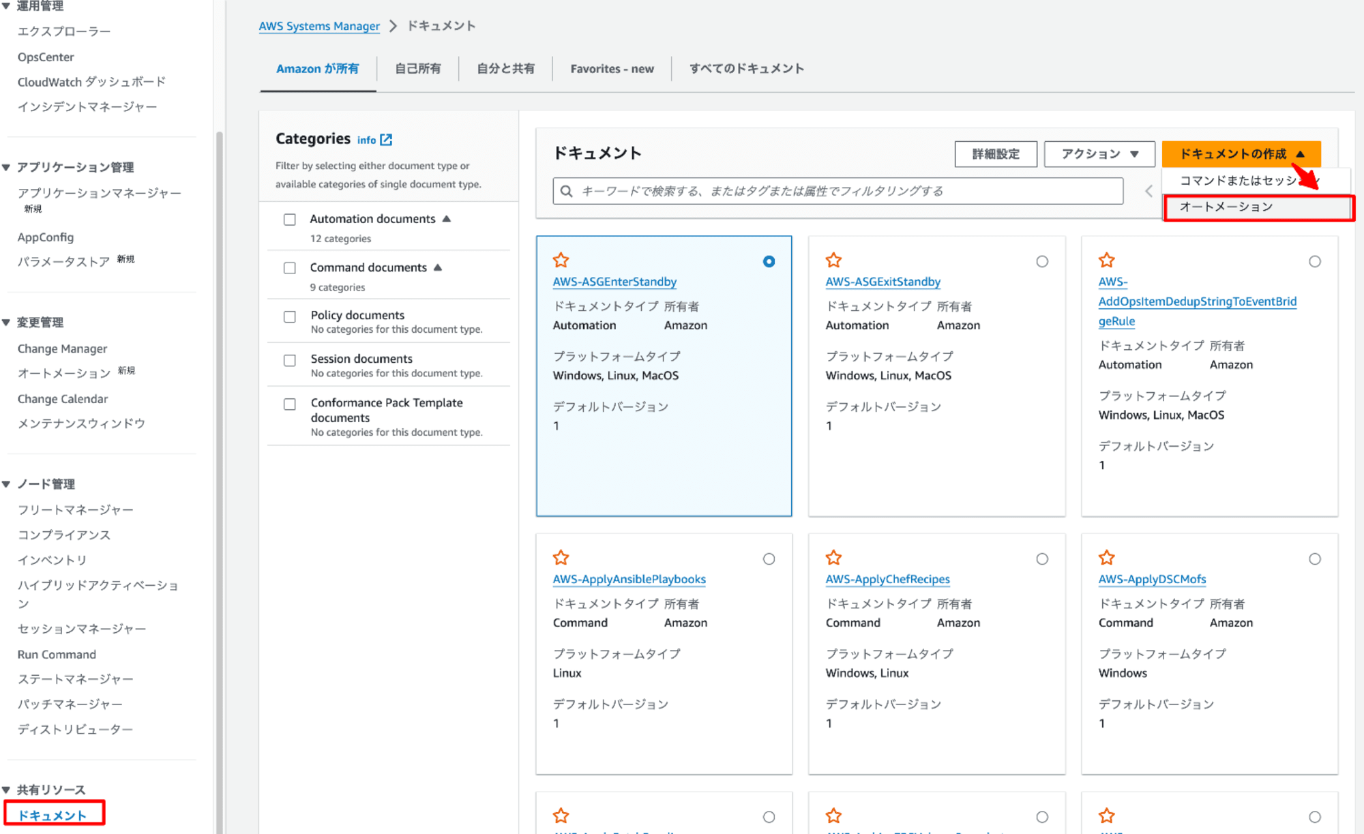Select the AWS-ApplyDSCMofs radio button
This screenshot has width=1364, height=834.
click(x=1315, y=559)
